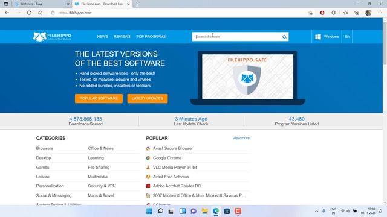The height and width of the screenshot is (217, 387).
Task: Click the browser back arrow
Action: click(7, 13)
